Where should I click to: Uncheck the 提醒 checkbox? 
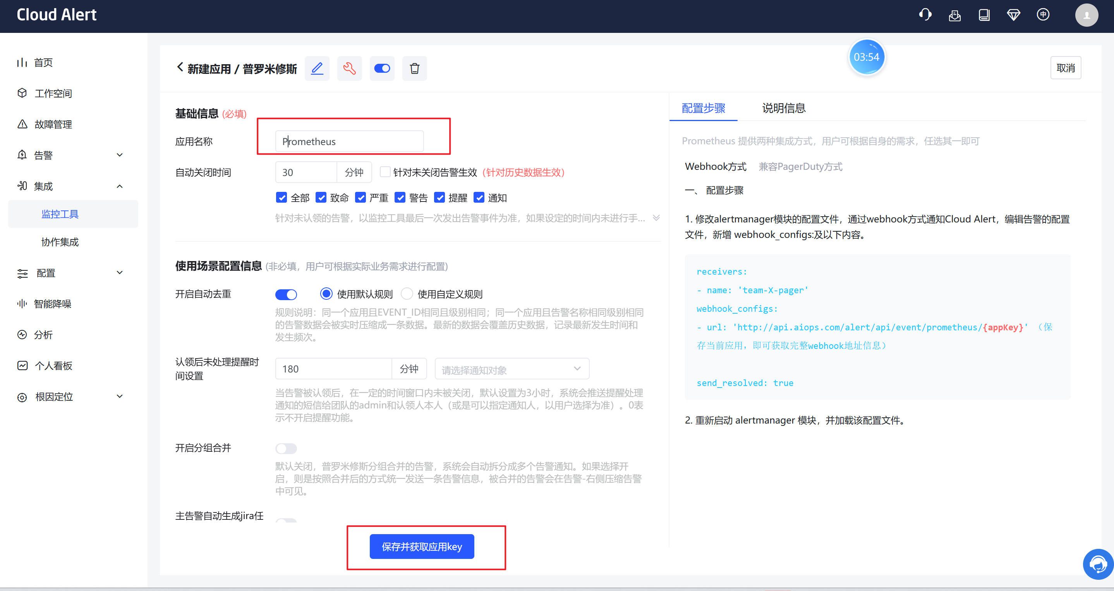pyautogui.click(x=439, y=197)
